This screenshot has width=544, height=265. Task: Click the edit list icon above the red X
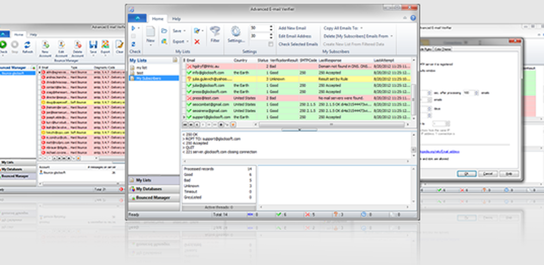tap(197, 31)
